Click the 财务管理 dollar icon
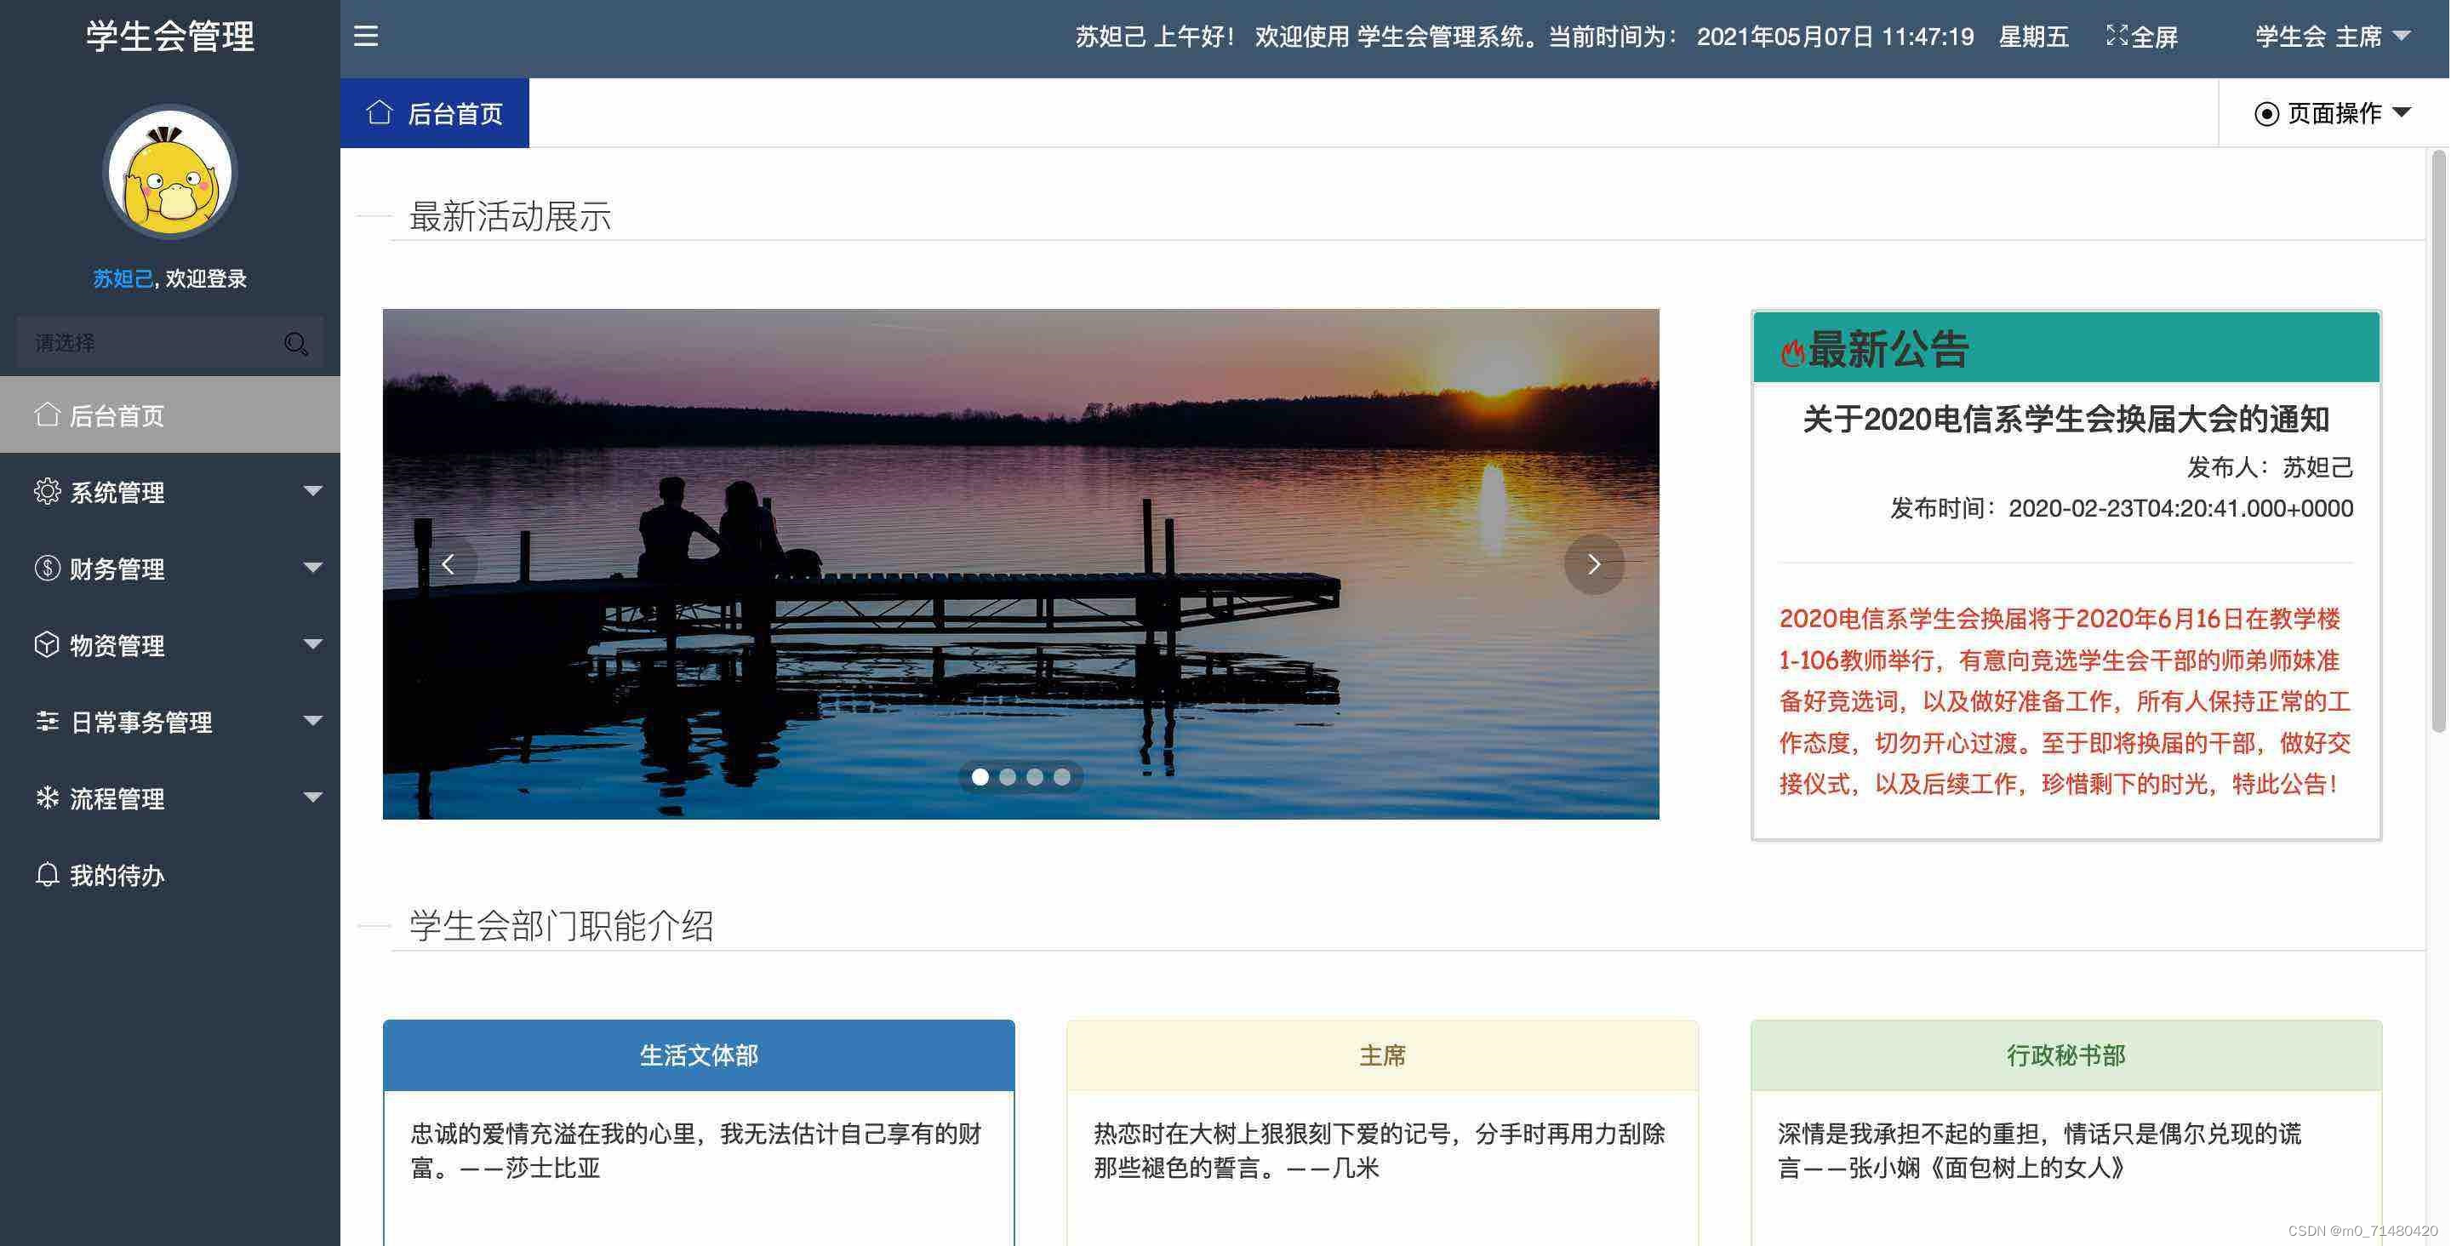 [48, 569]
